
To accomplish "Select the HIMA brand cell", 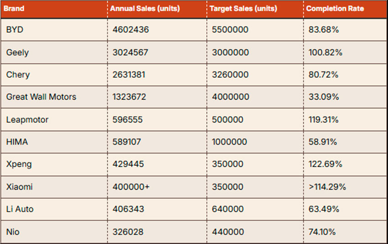I will point(17,142).
